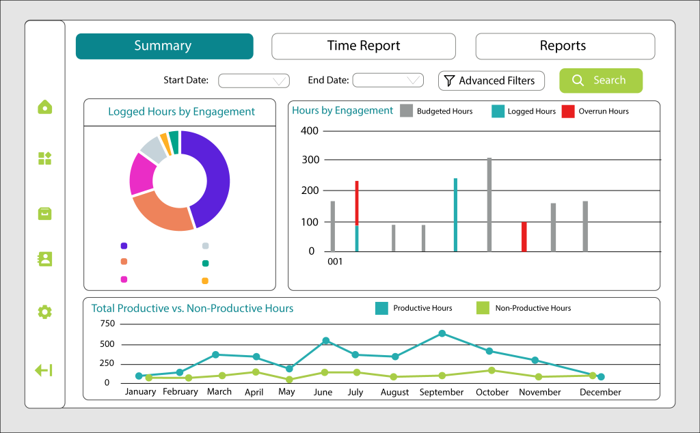Viewport: 700px width, 433px height.
Task: Select the Summary tab
Action: pos(165,46)
